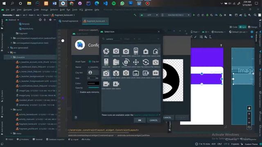This screenshot has height=147, width=262.
Task: Select the Clip Art asset type radio
Action: tap(90, 62)
